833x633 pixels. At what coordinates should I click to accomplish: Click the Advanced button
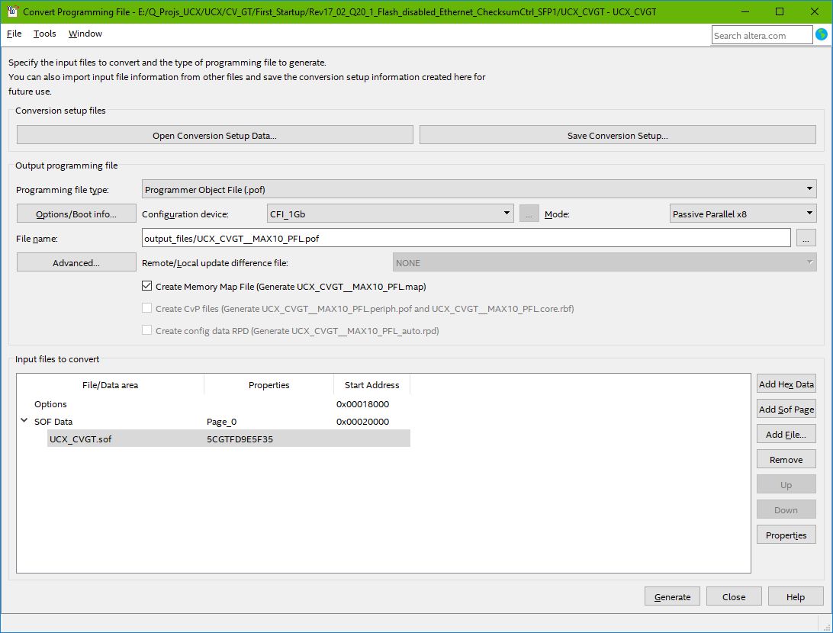click(76, 262)
